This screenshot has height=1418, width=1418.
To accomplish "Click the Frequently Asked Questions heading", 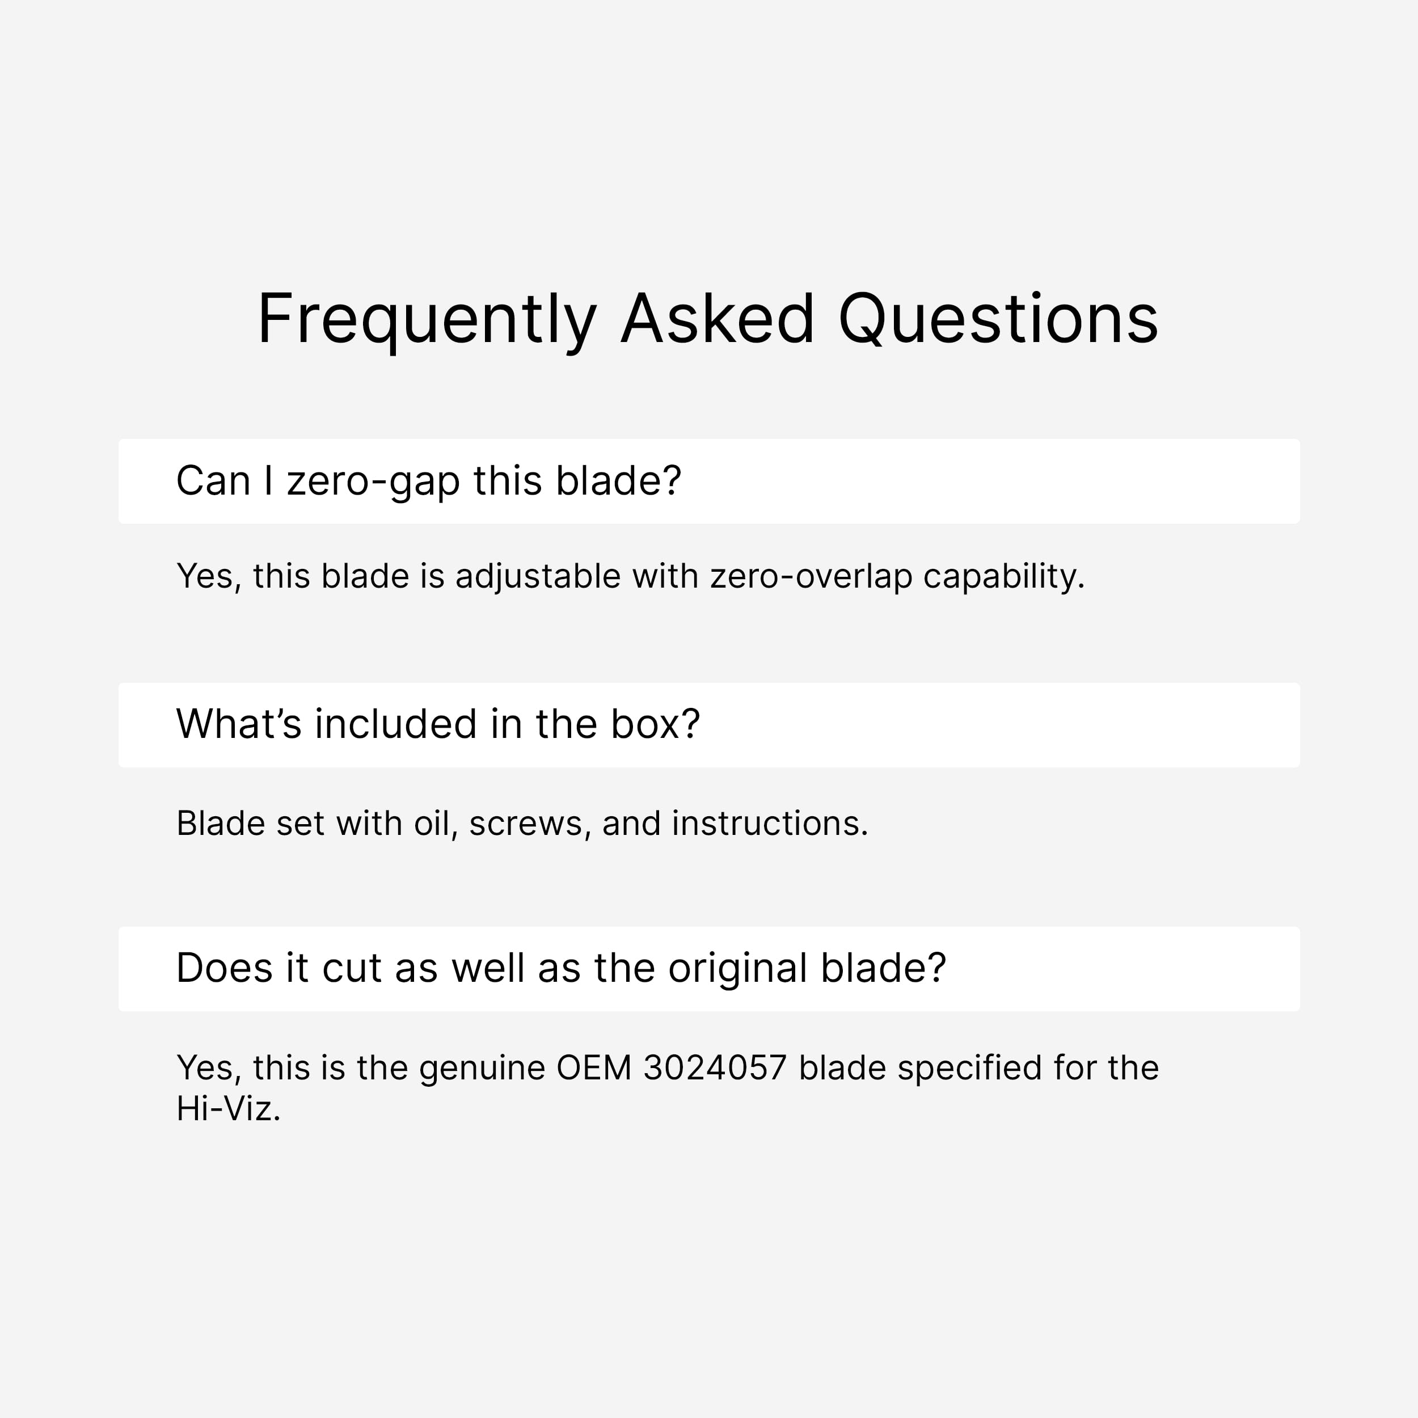I will 708,319.
